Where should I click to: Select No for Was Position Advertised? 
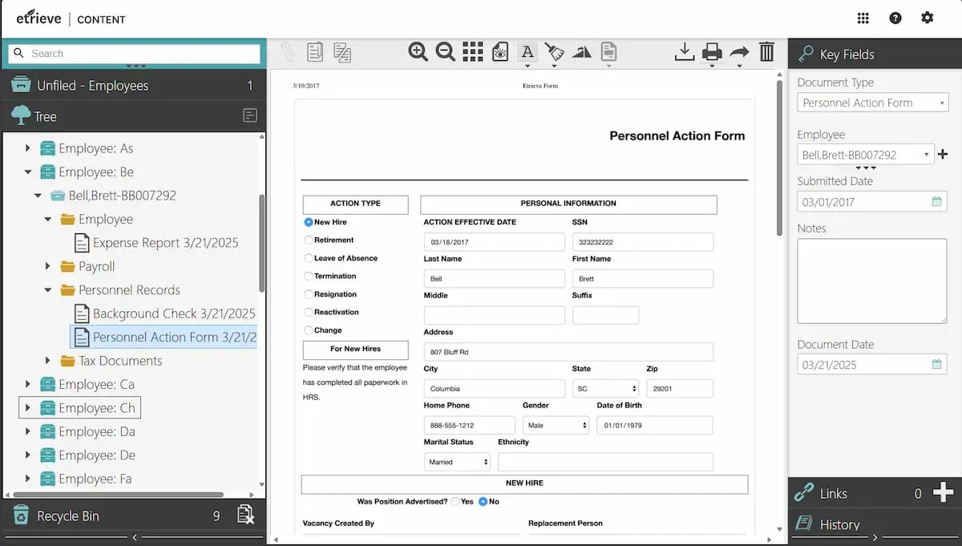[x=483, y=501]
